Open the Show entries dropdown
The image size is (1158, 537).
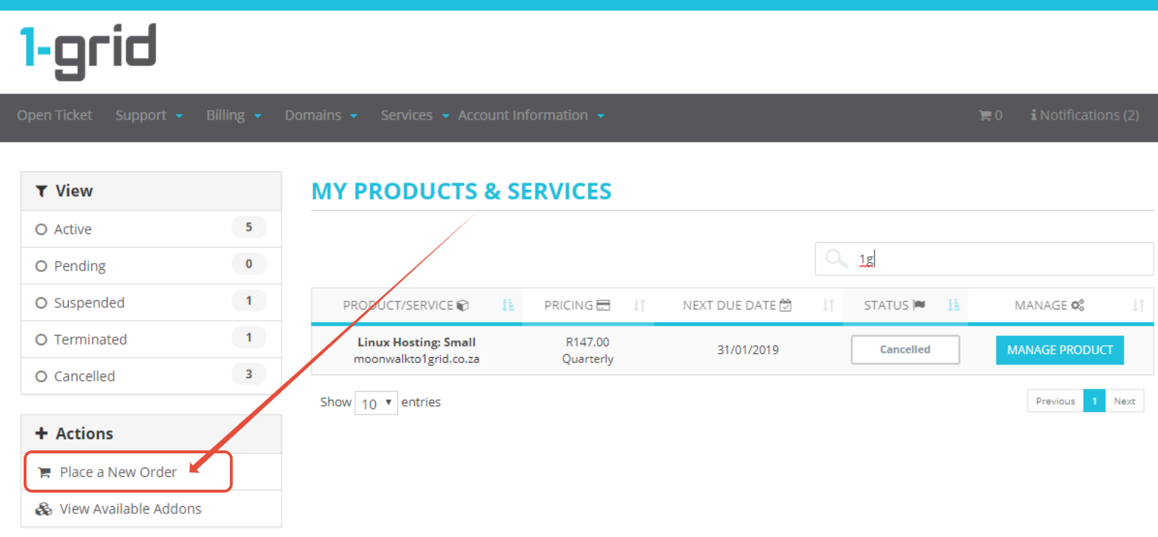(x=377, y=403)
